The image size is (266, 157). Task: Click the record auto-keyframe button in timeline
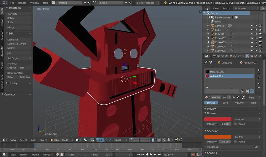pyautogui.click(x=193, y=154)
